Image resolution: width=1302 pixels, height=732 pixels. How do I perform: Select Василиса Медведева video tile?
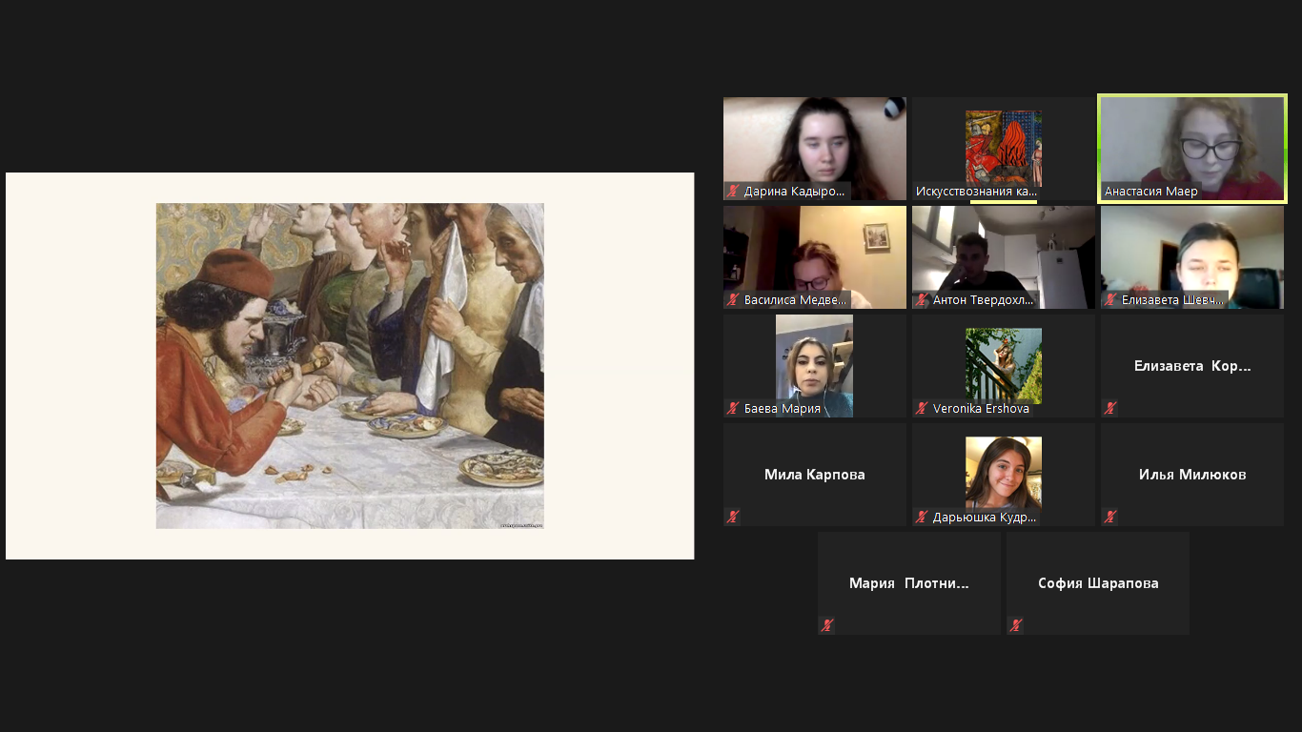815,257
